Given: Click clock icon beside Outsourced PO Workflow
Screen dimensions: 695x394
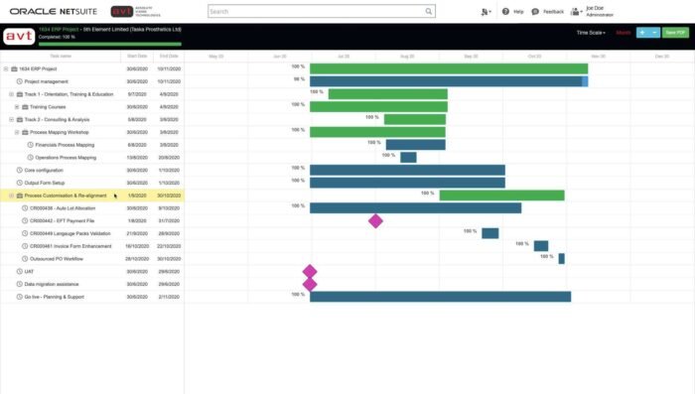Looking at the screenshot, I should (25, 259).
